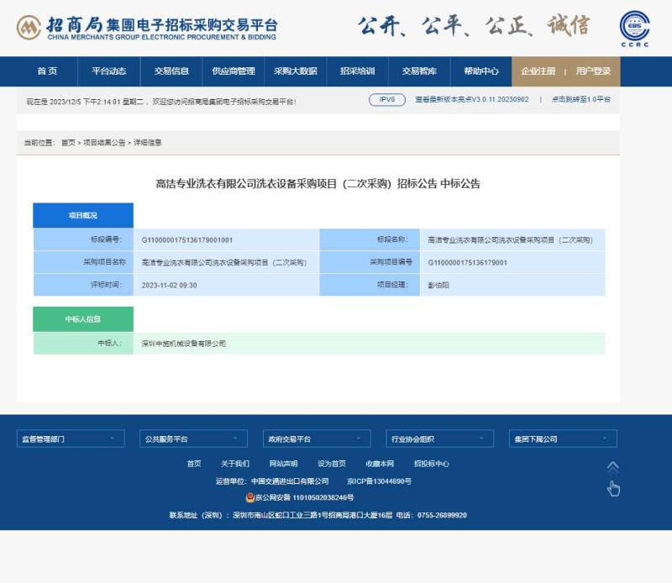
Task: Click the 采购项目名称 value cell text
Action: point(224,262)
